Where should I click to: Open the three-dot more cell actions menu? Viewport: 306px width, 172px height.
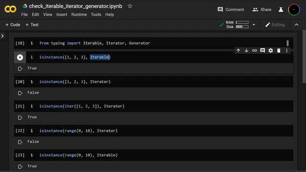point(287,51)
